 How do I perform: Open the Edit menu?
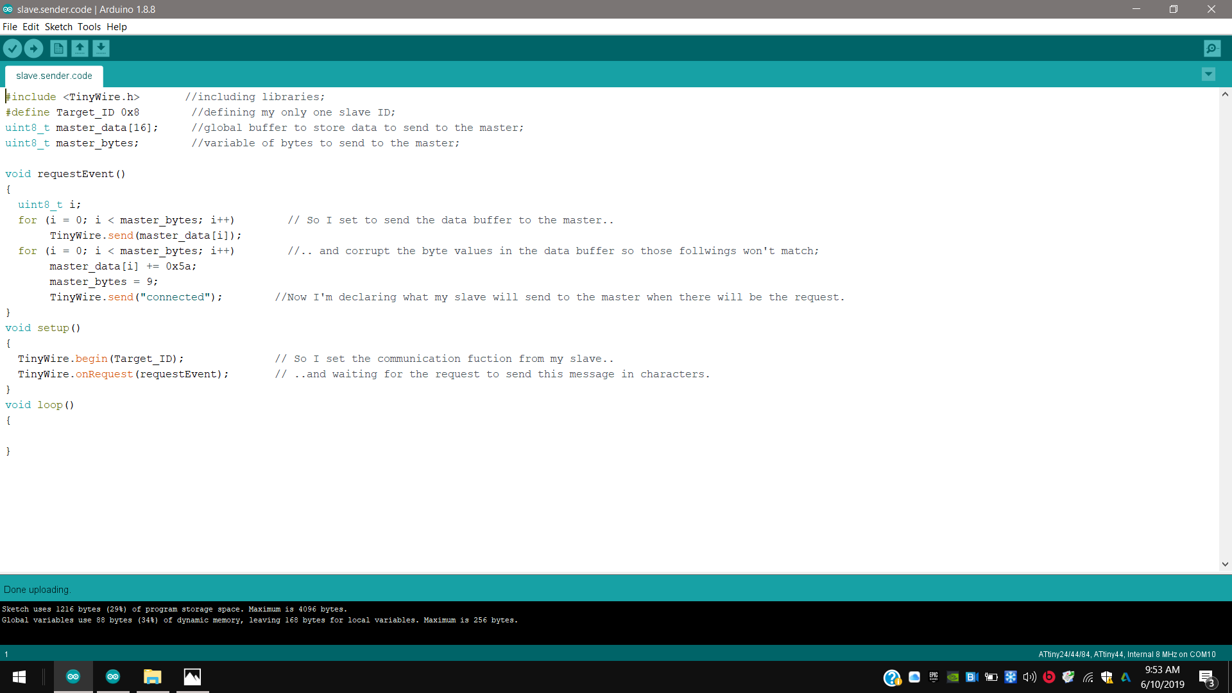tap(31, 27)
